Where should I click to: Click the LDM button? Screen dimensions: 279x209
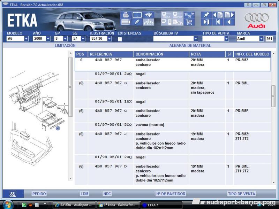click(x=84, y=194)
